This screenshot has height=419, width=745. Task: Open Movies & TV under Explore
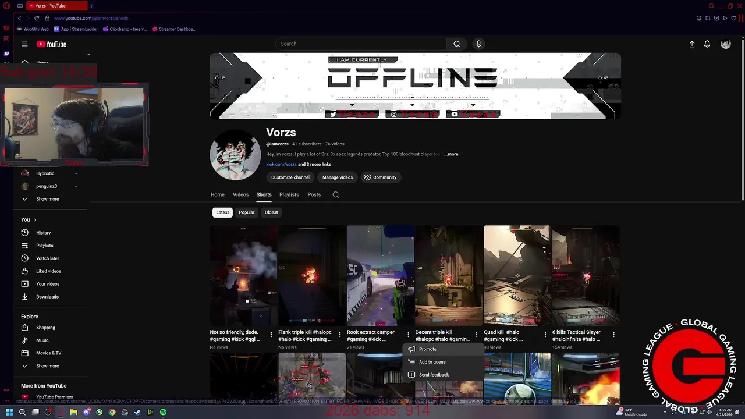pyautogui.click(x=48, y=353)
